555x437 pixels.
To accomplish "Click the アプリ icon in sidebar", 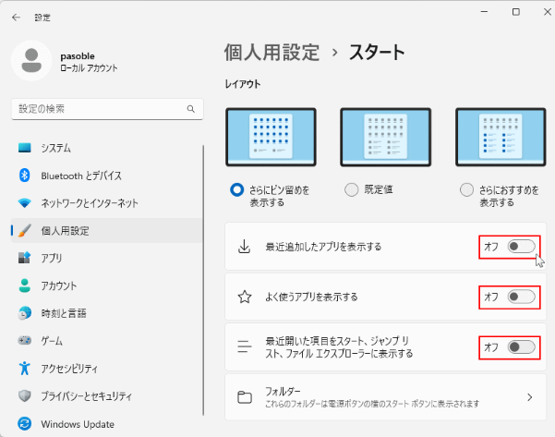I will (x=25, y=259).
